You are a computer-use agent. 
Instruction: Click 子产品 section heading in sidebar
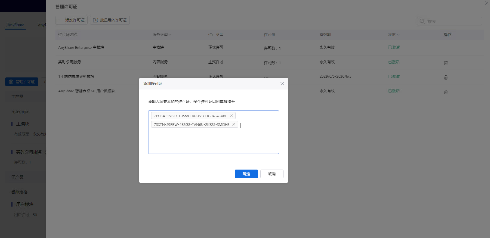[x=17, y=177]
